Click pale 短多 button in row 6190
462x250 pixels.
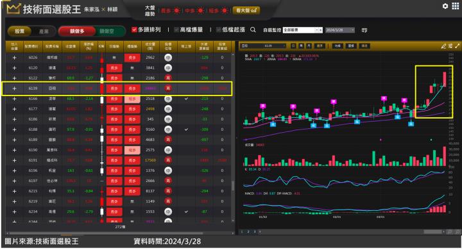tap(132, 150)
